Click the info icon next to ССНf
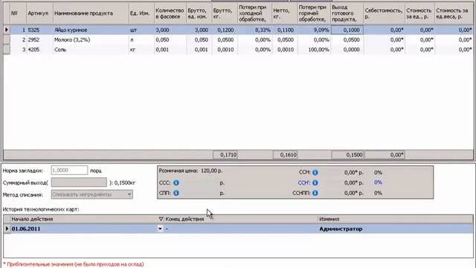This screenshot has width=476, height=268. (315, 182)
